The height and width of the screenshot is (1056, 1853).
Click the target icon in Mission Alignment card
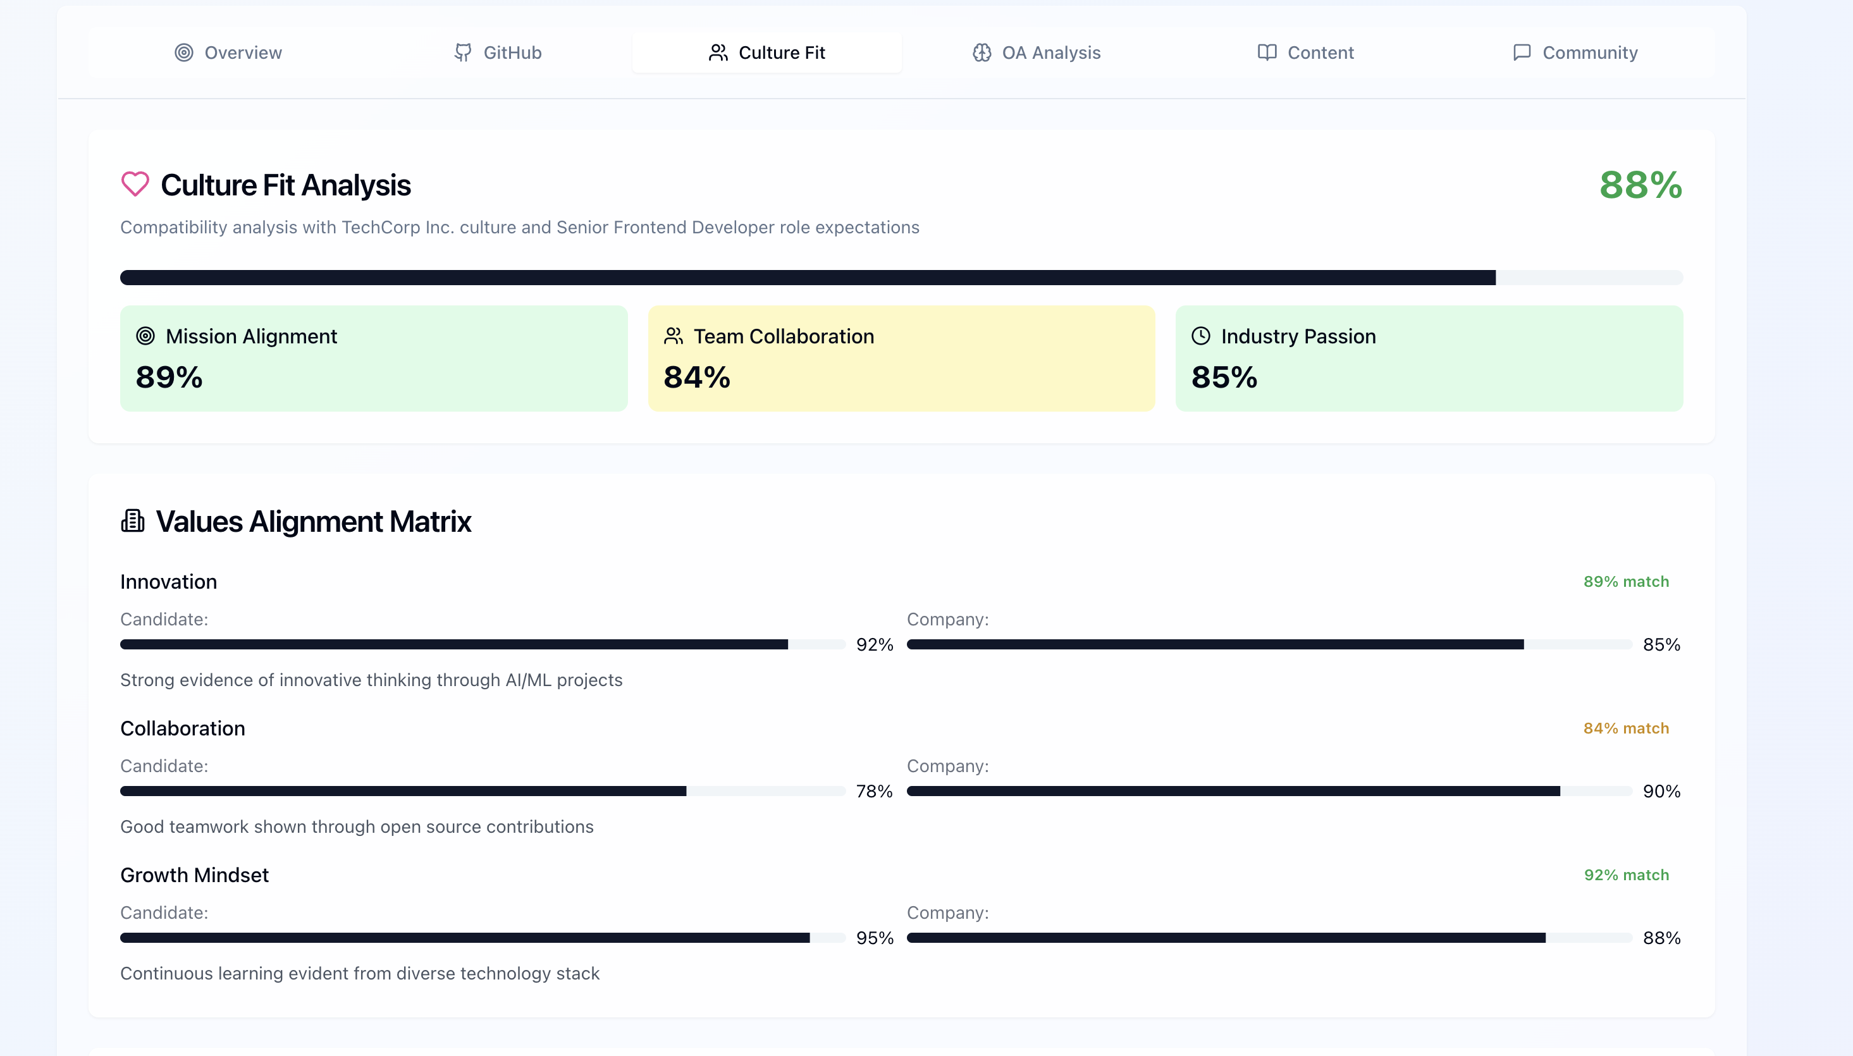pos(146,336)
